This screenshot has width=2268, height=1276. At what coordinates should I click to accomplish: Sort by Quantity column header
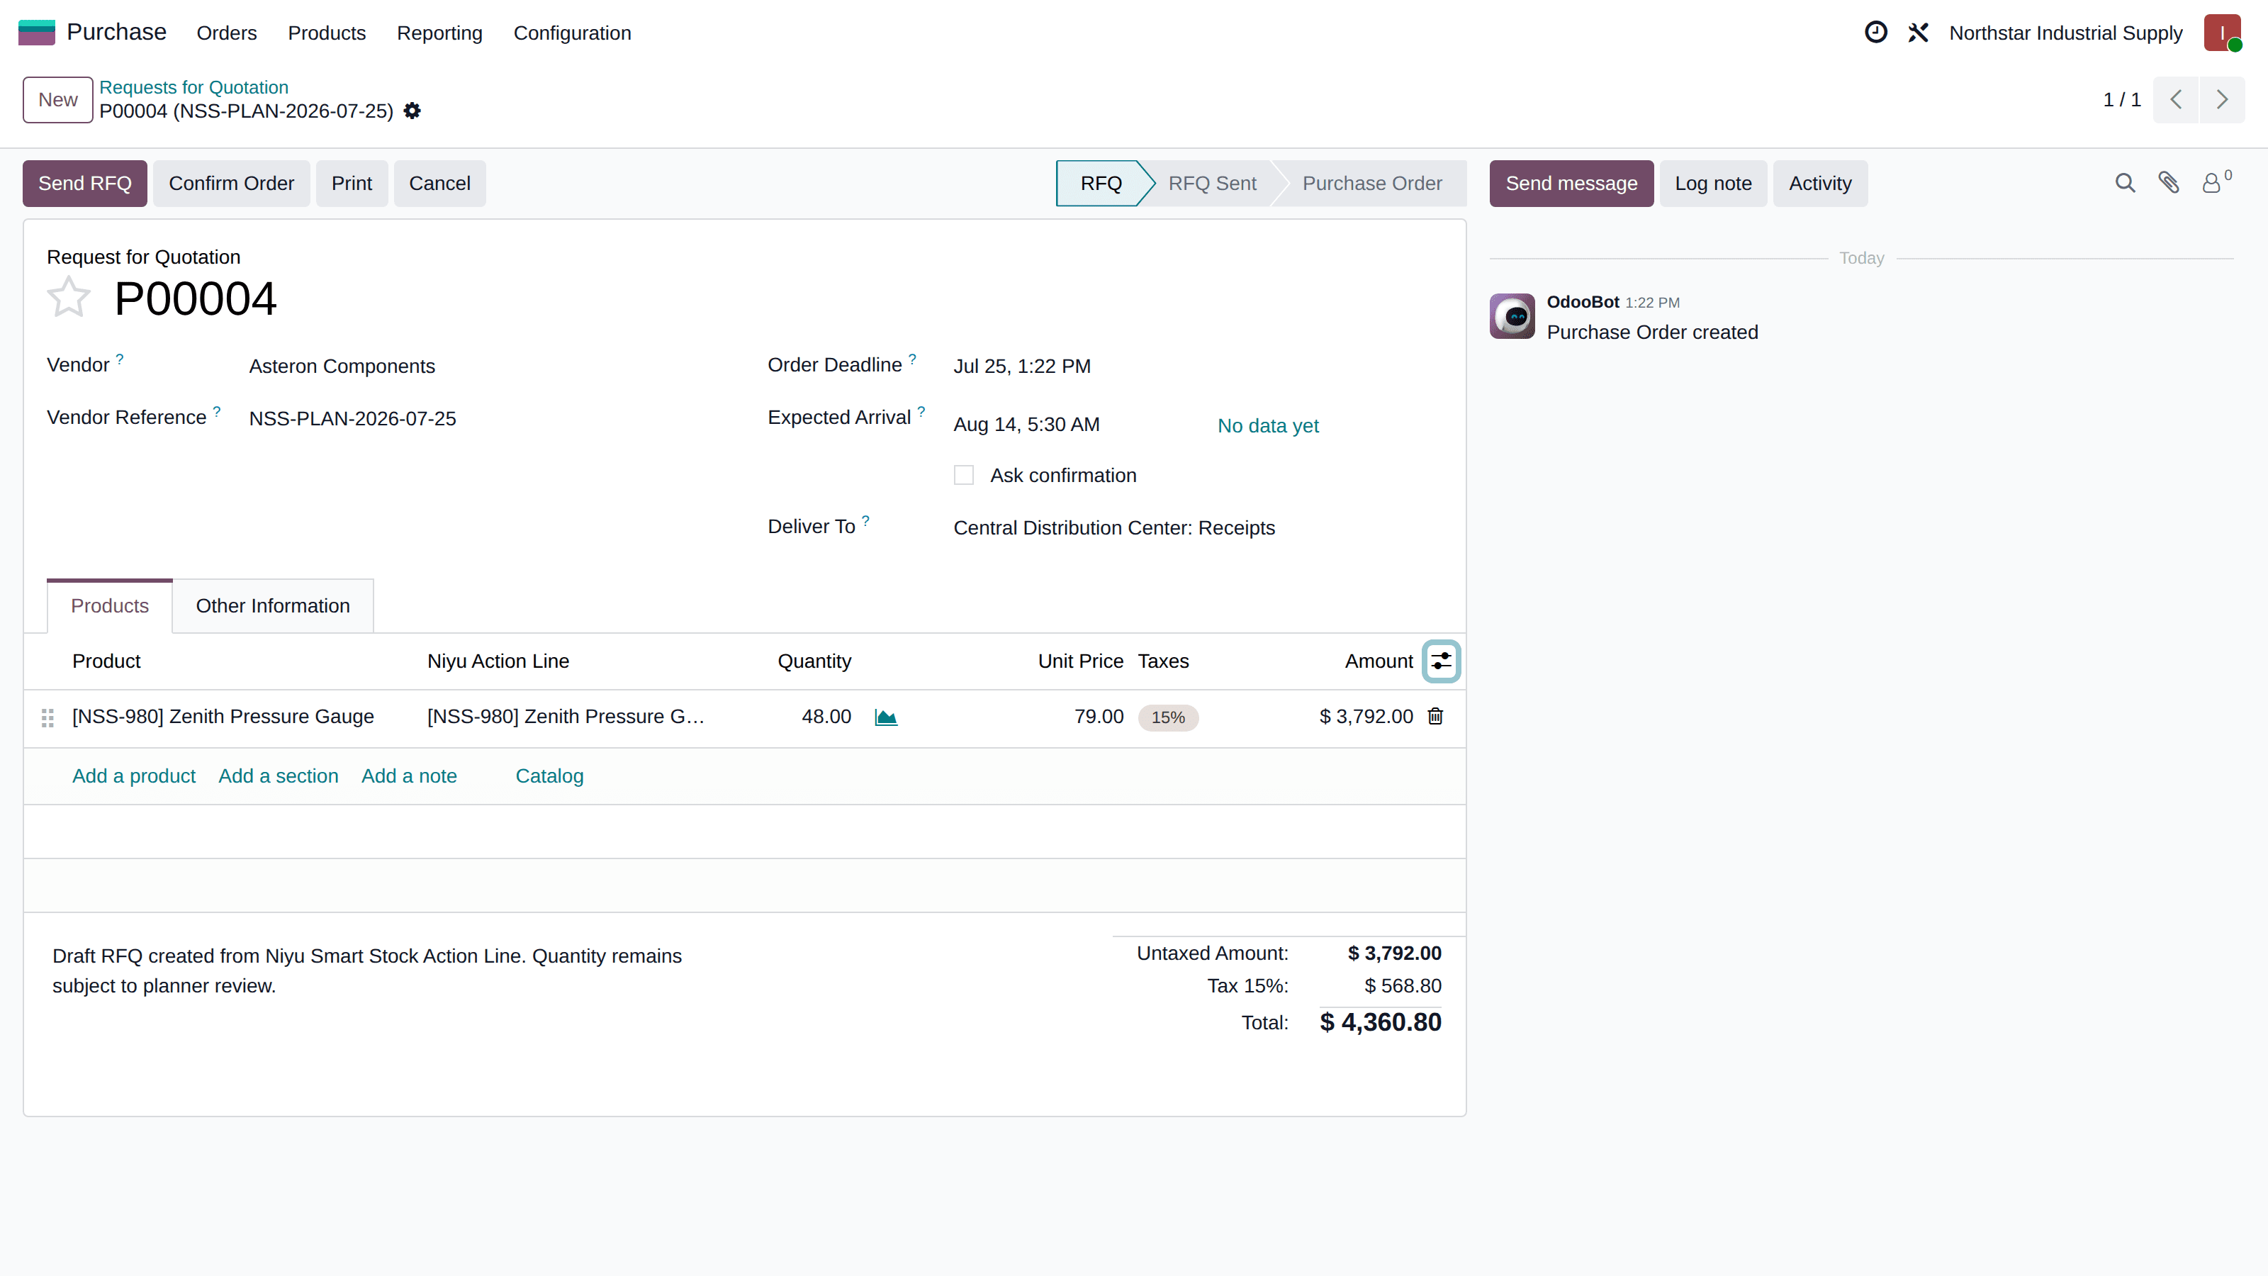click(814, 661)
